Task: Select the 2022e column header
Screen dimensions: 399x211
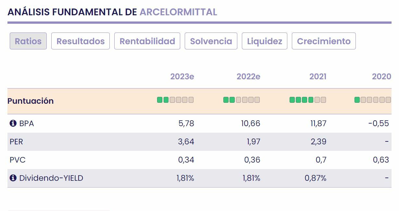Action: coord(248,77)
